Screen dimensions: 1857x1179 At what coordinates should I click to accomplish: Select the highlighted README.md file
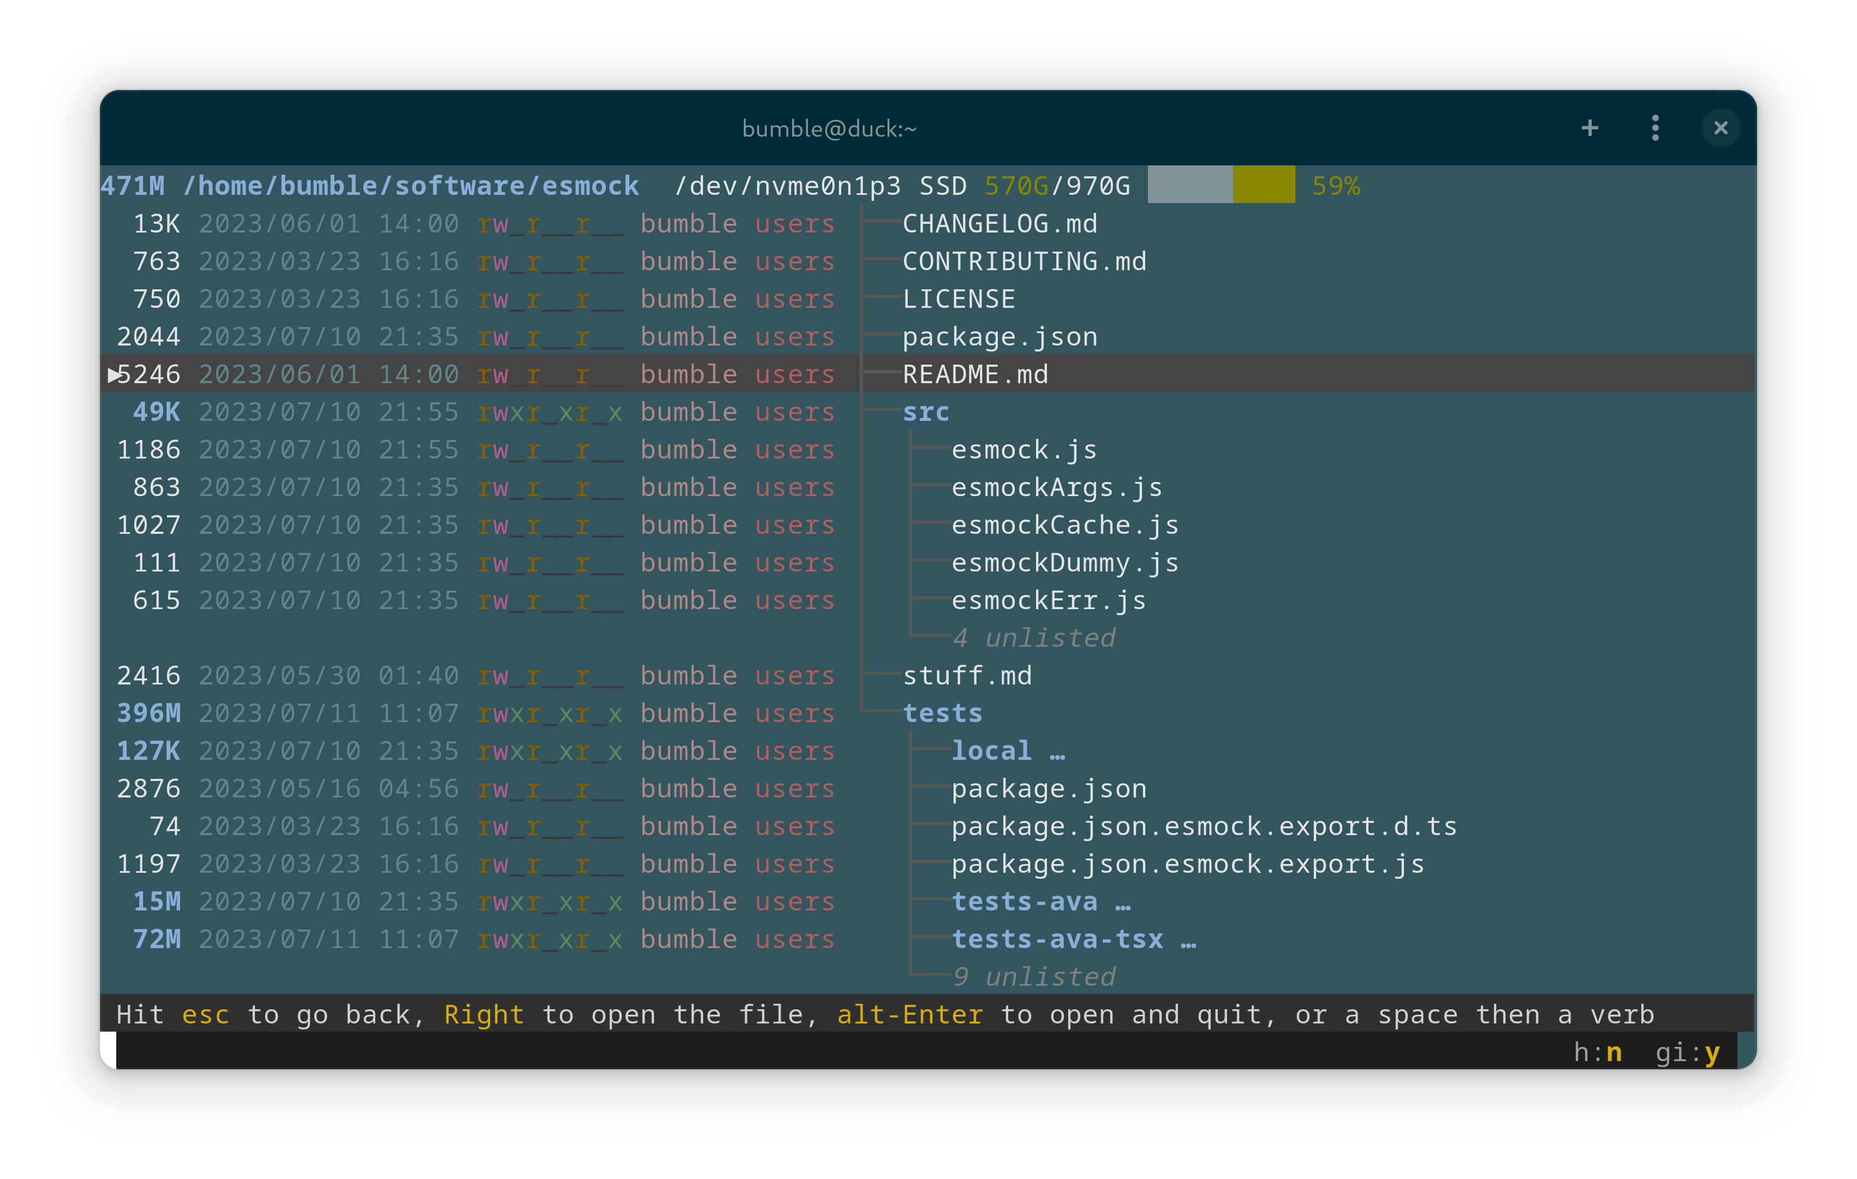pyautogui.click(x=975, y=374)
